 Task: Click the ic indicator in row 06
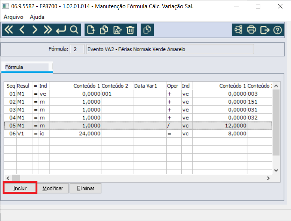click(x=44, y=133)
